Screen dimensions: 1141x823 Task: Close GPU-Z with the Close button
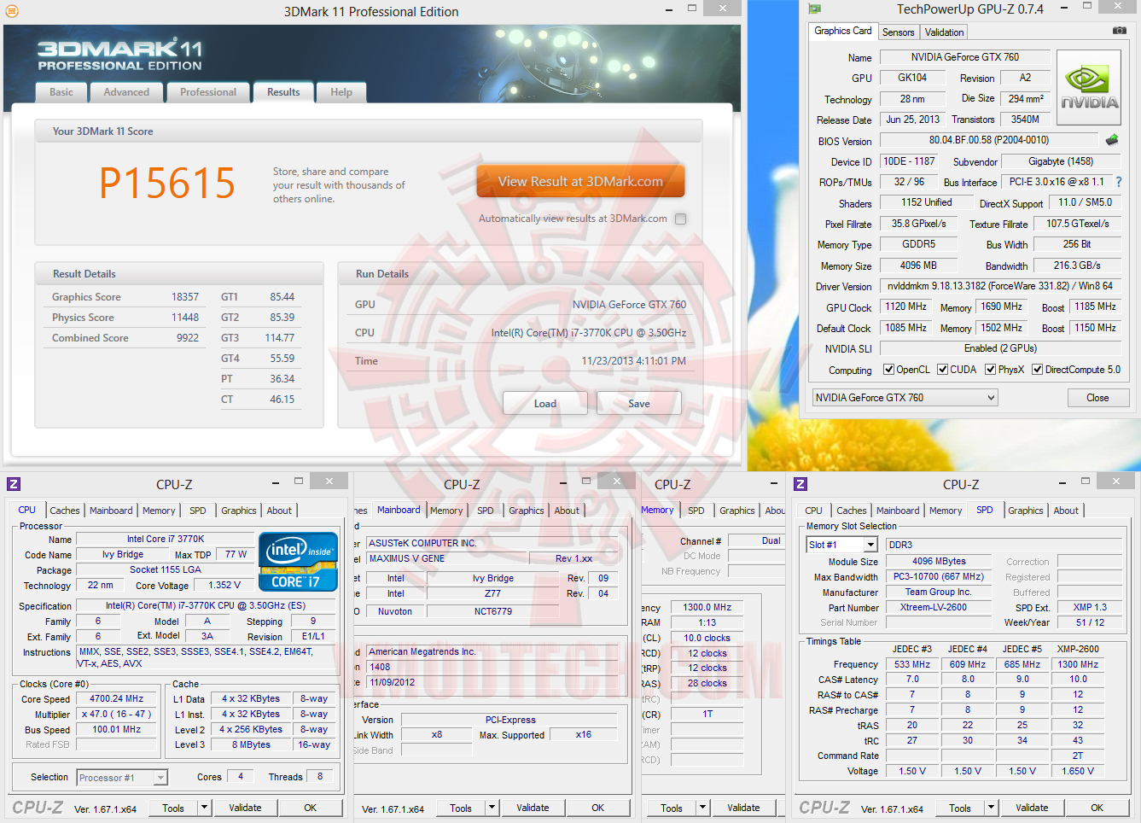coord(1097,398)
